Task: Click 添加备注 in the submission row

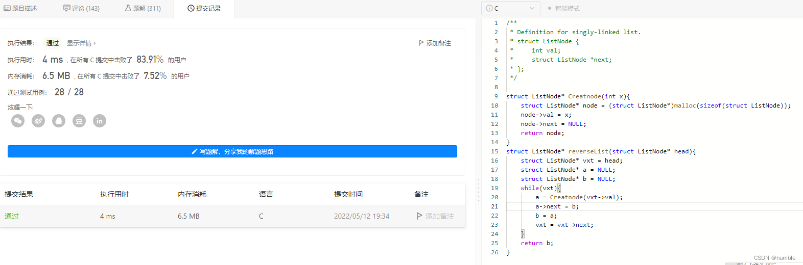Action: tap(435, 216)
